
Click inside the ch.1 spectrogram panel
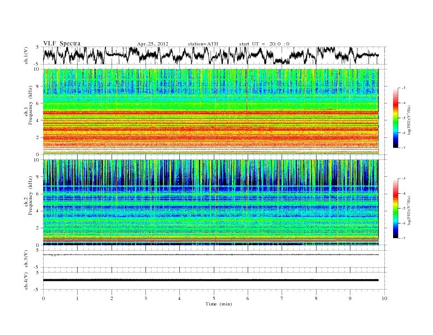click(211, 112)
